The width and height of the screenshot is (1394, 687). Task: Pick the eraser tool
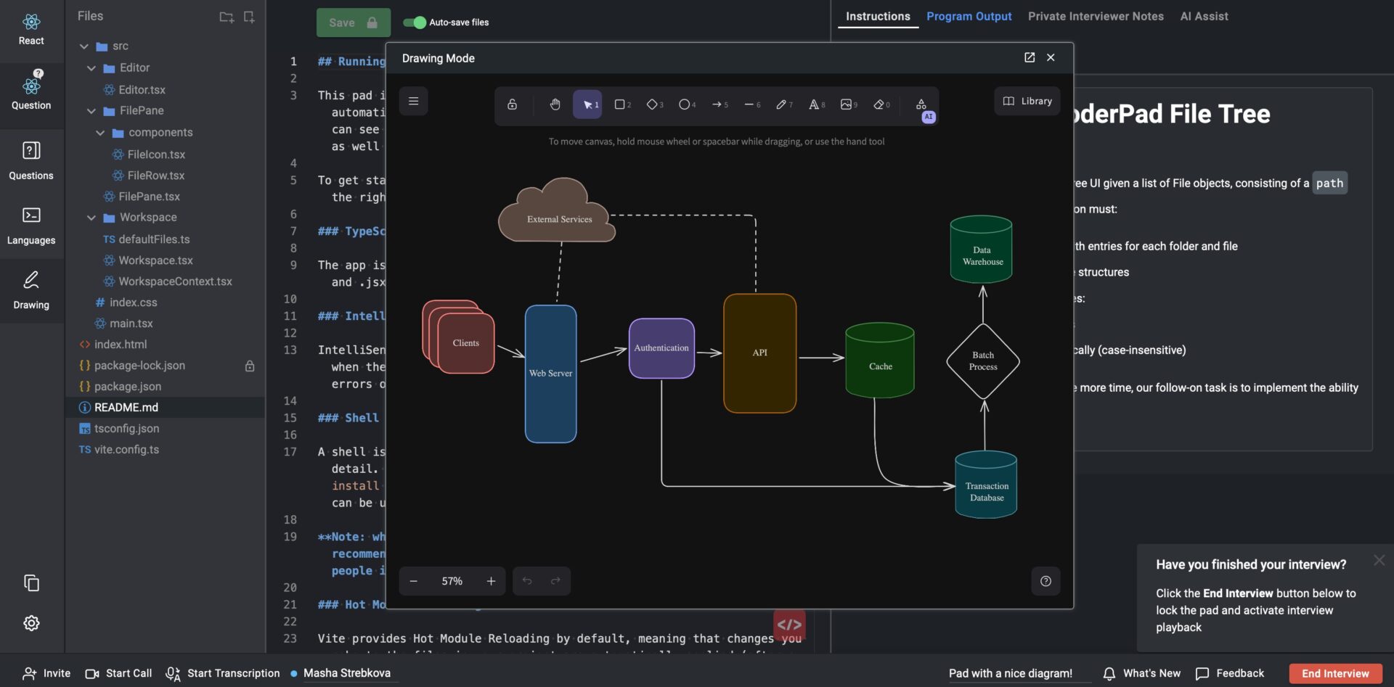[879, 104]
